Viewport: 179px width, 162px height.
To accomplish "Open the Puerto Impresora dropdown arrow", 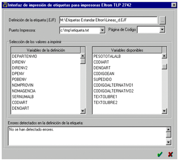I will point(102,30).
